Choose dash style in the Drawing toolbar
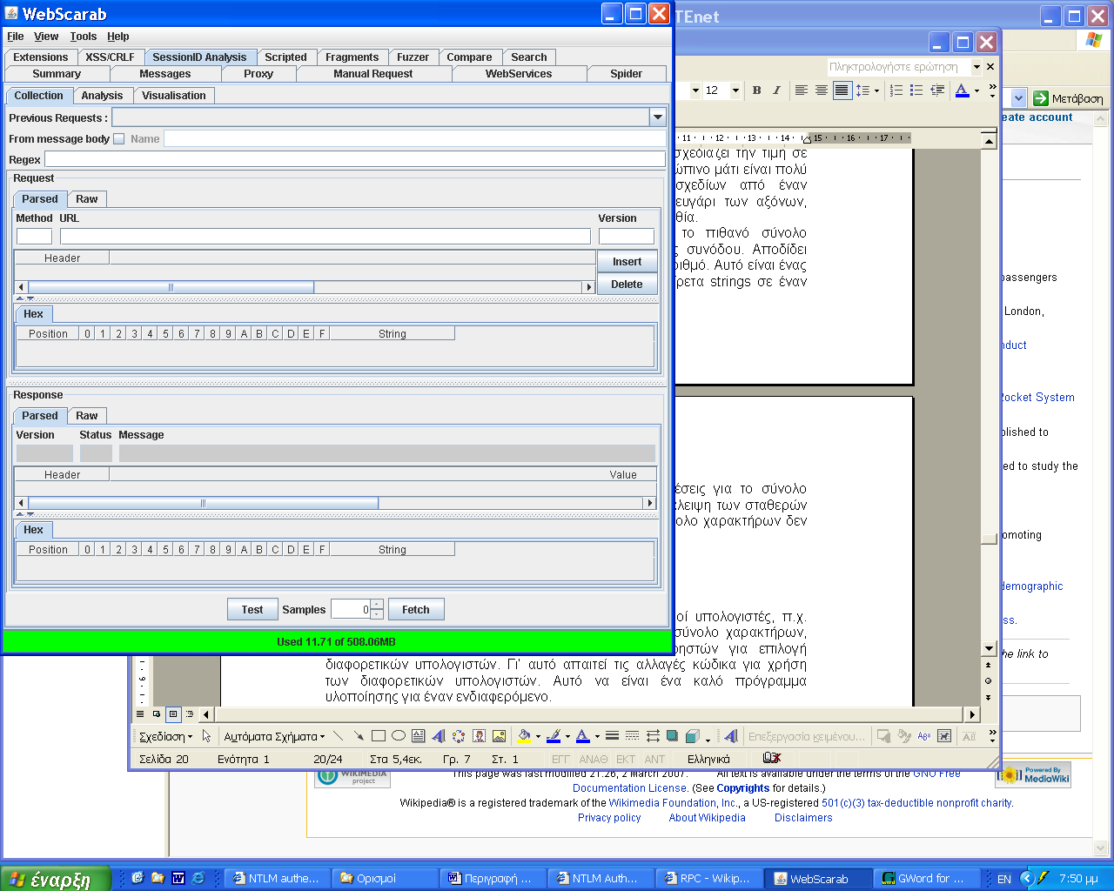The width and height of the screenshot is (1114, 891). tap(633, 736)
